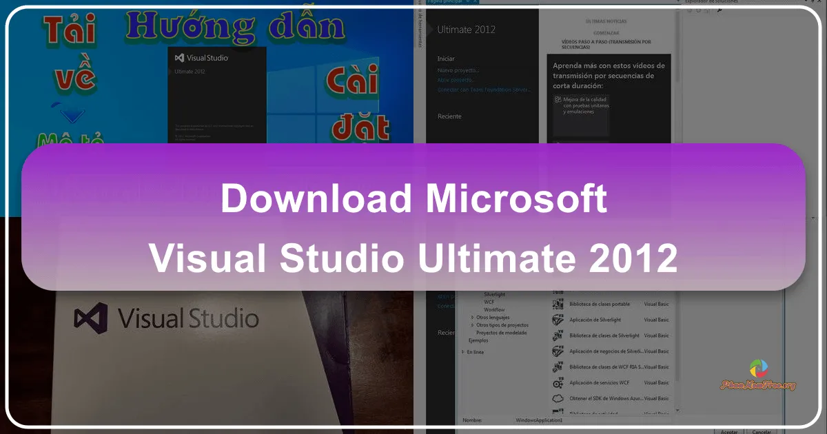Select the Workflow category in the tree
The image size is (827, 434).
[493, 309]
